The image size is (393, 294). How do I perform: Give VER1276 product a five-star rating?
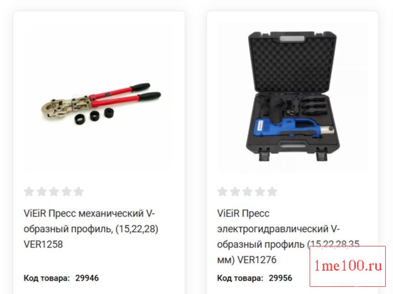point(272,192)
